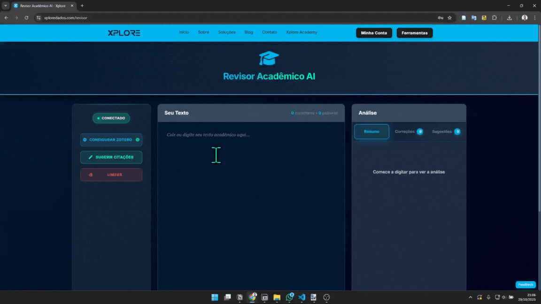Open Chrome downloads icon
Viewport: 541px width, 304px height.
pos(510,18)
